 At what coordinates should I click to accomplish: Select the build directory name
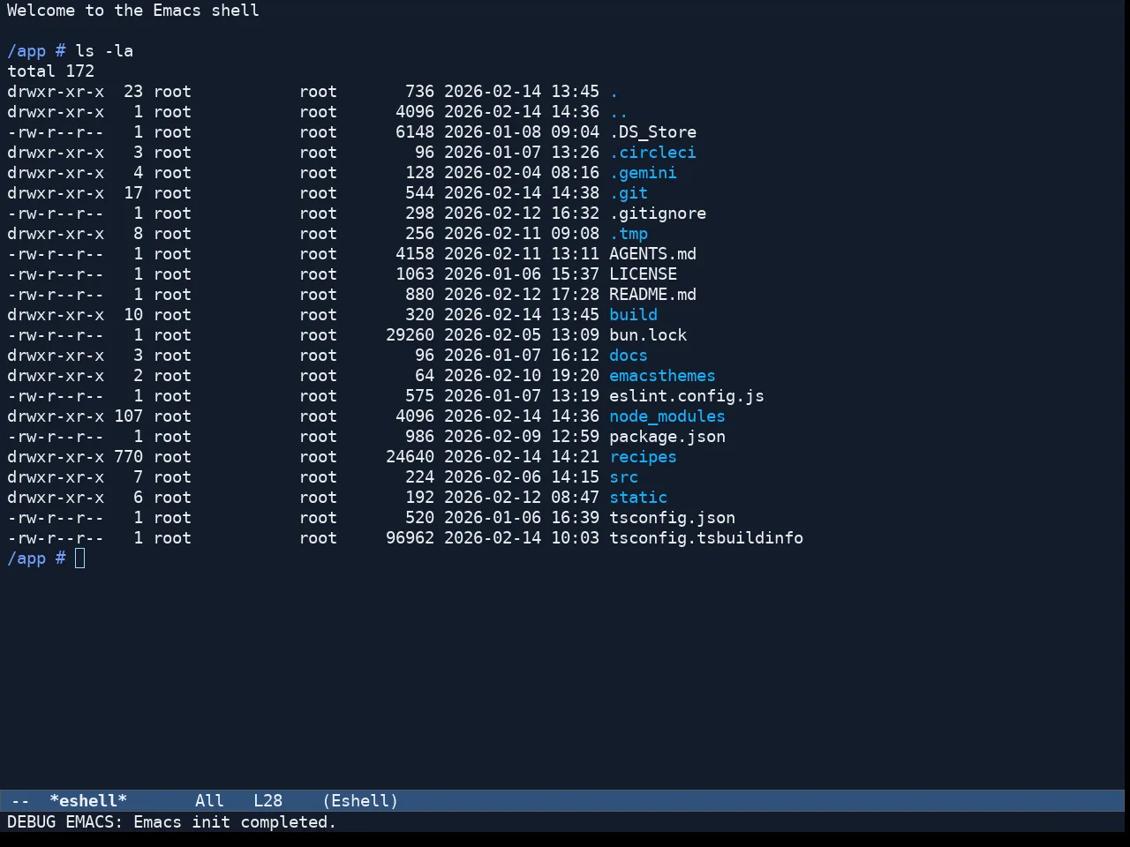pos(633,315)
